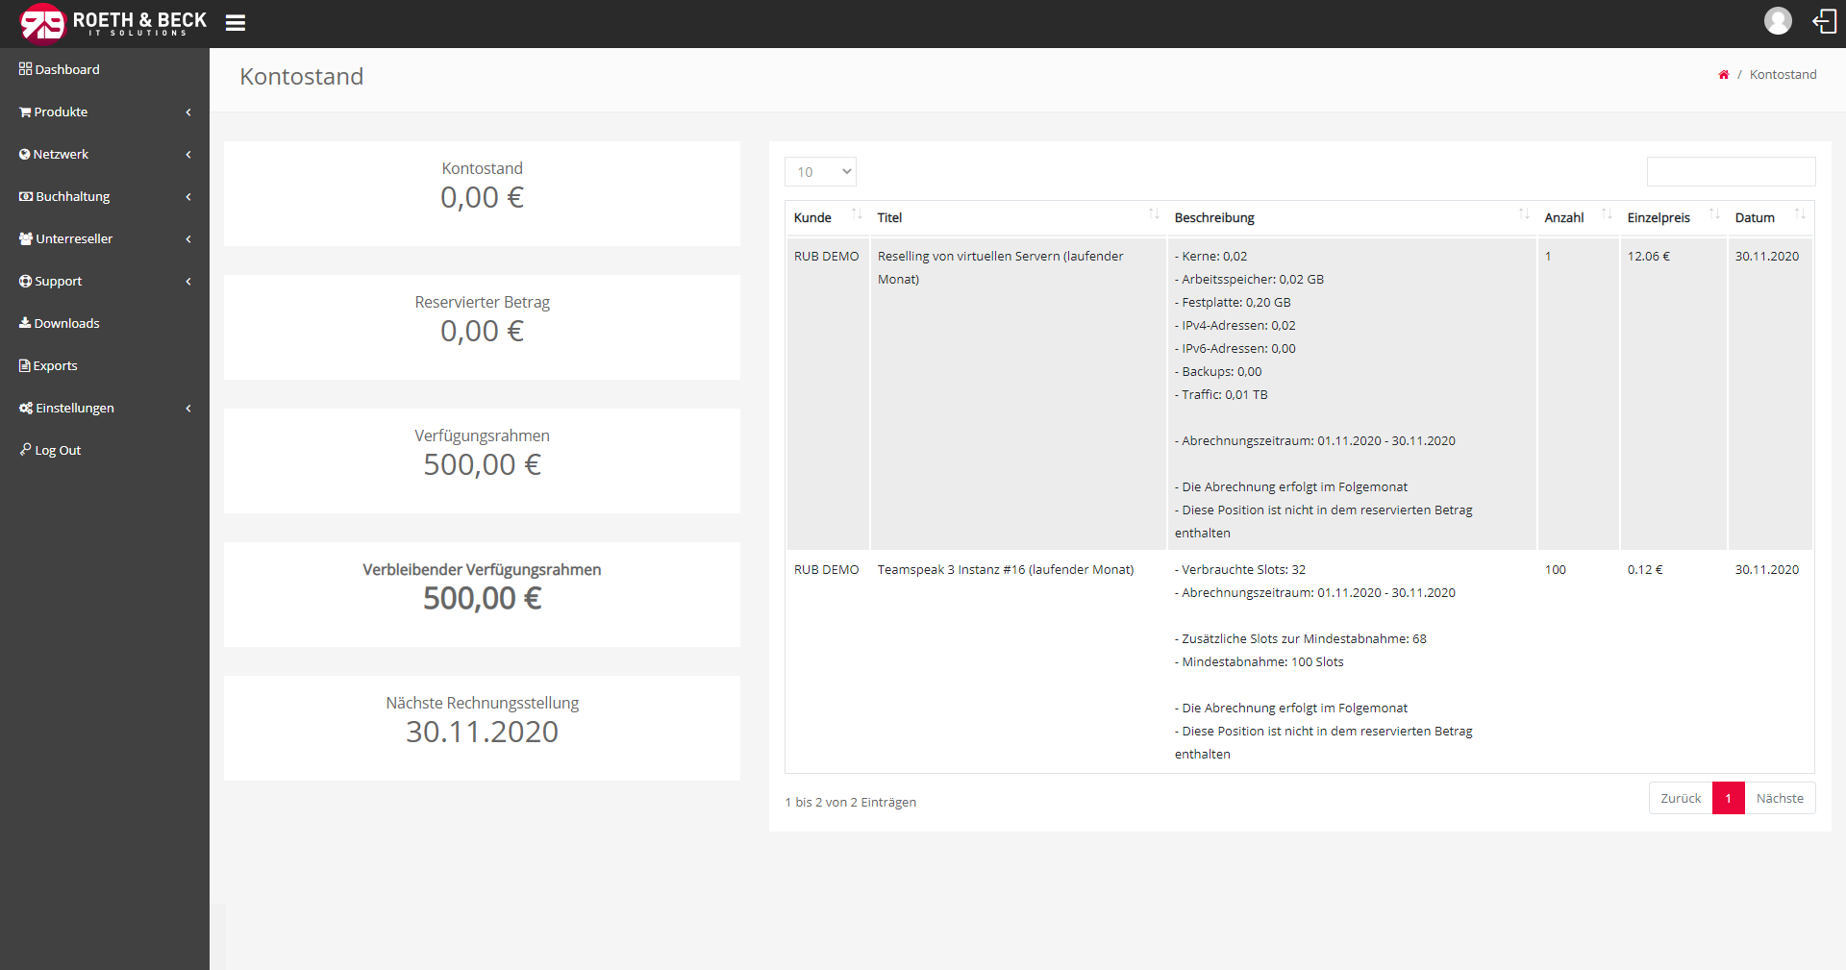Click the Exports document icon

coord(24,365)
